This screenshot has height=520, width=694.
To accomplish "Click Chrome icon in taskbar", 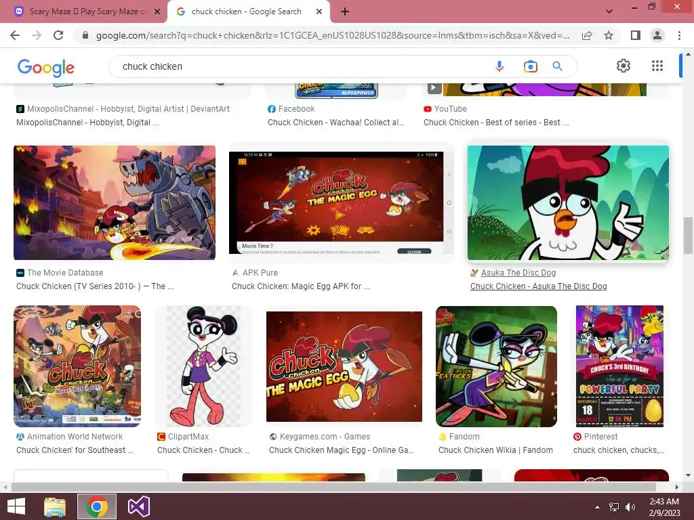I will 97,506.
